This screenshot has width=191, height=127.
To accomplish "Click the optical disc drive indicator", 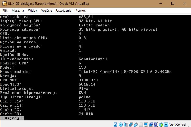I will tap(121, 124).
